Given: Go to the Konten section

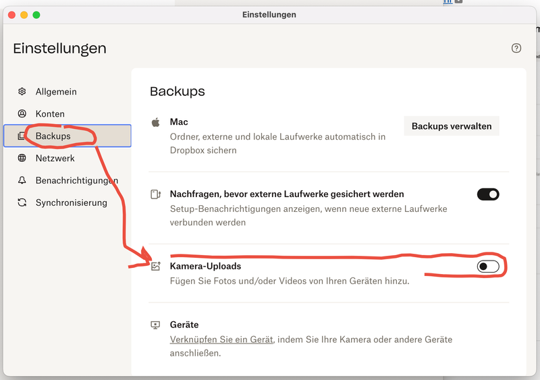Looking at the screenshot, I should (50, 114).
